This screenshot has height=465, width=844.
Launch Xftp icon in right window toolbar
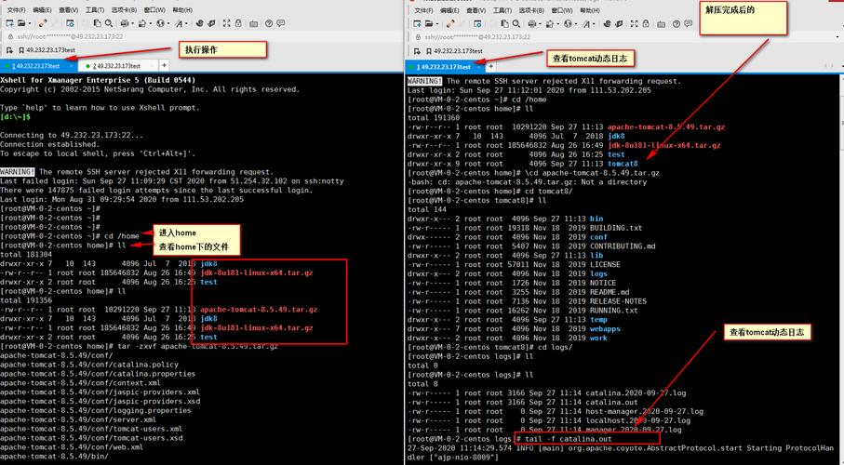[619, 23]
